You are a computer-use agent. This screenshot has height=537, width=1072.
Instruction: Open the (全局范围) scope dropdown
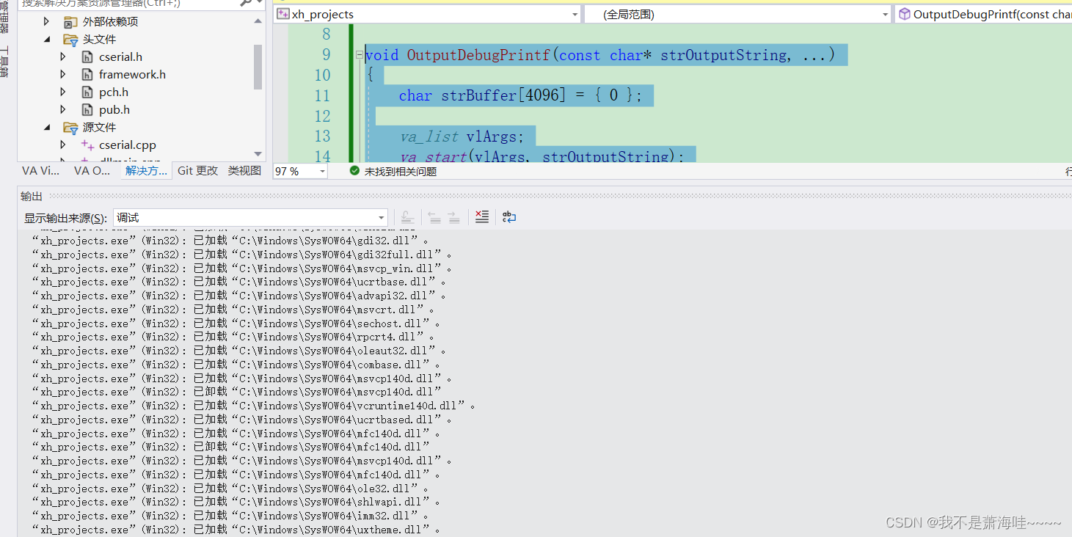point(884,13)
